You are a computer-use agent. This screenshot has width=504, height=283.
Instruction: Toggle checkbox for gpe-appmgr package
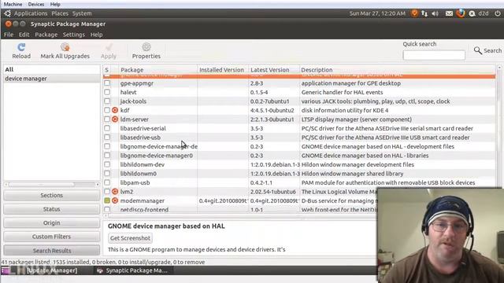pyautogui.click(x=107, y=83)
